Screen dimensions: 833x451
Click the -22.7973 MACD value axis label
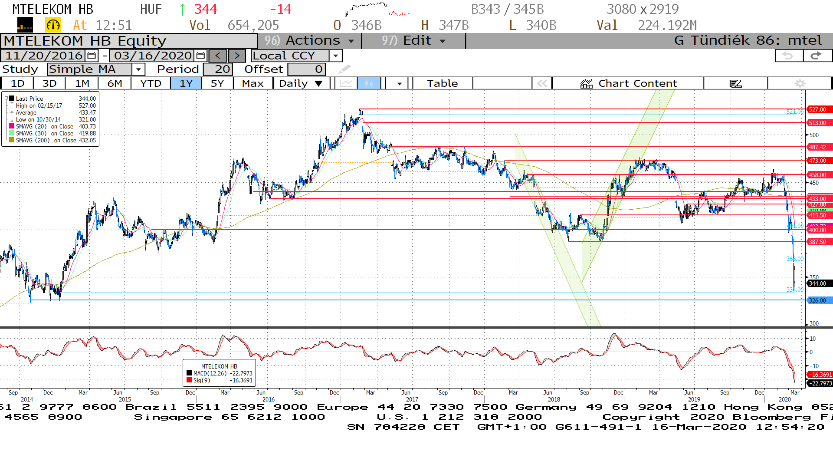coord(819,383)
